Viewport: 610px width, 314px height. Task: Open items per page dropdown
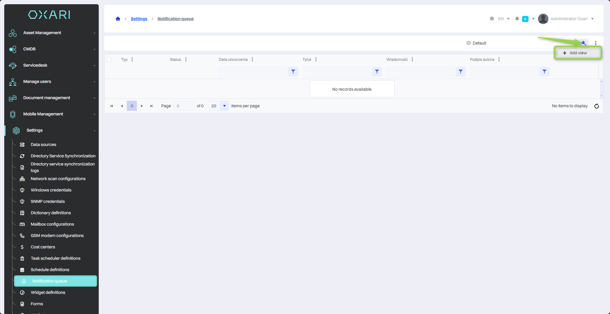(x=224, y=106)
